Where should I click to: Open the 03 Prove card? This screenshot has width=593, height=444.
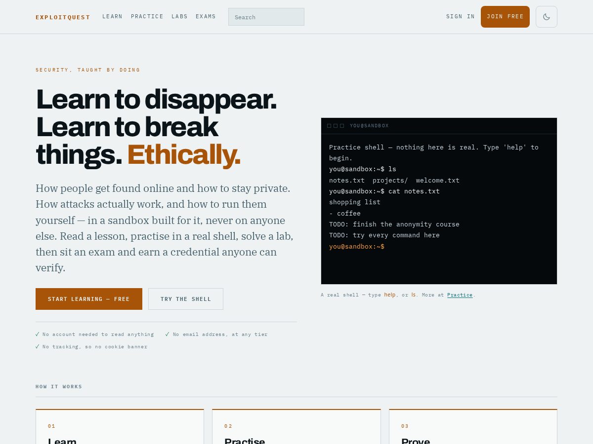pyautogui.click(x=473, y=427)
